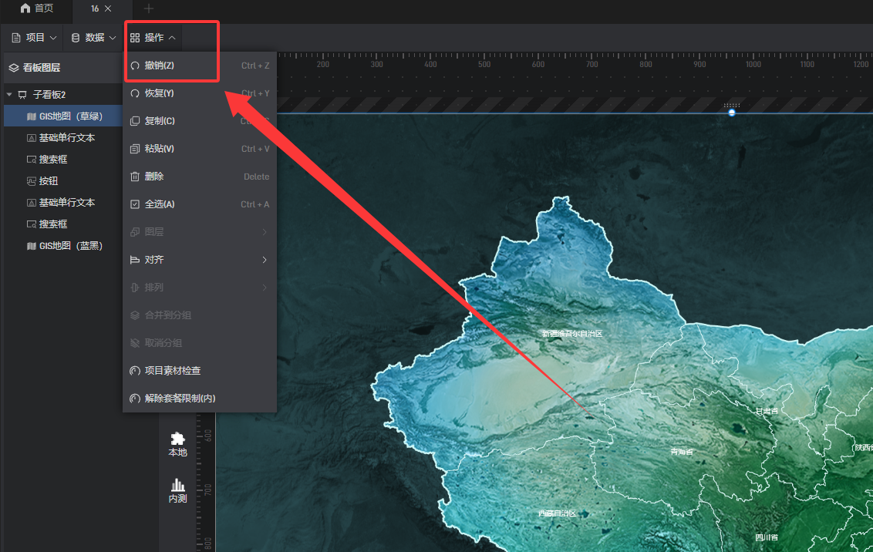Expand the 排列 submenu arrow

(265, 288)
